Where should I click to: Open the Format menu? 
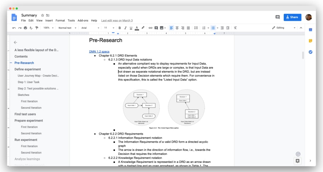60,20
